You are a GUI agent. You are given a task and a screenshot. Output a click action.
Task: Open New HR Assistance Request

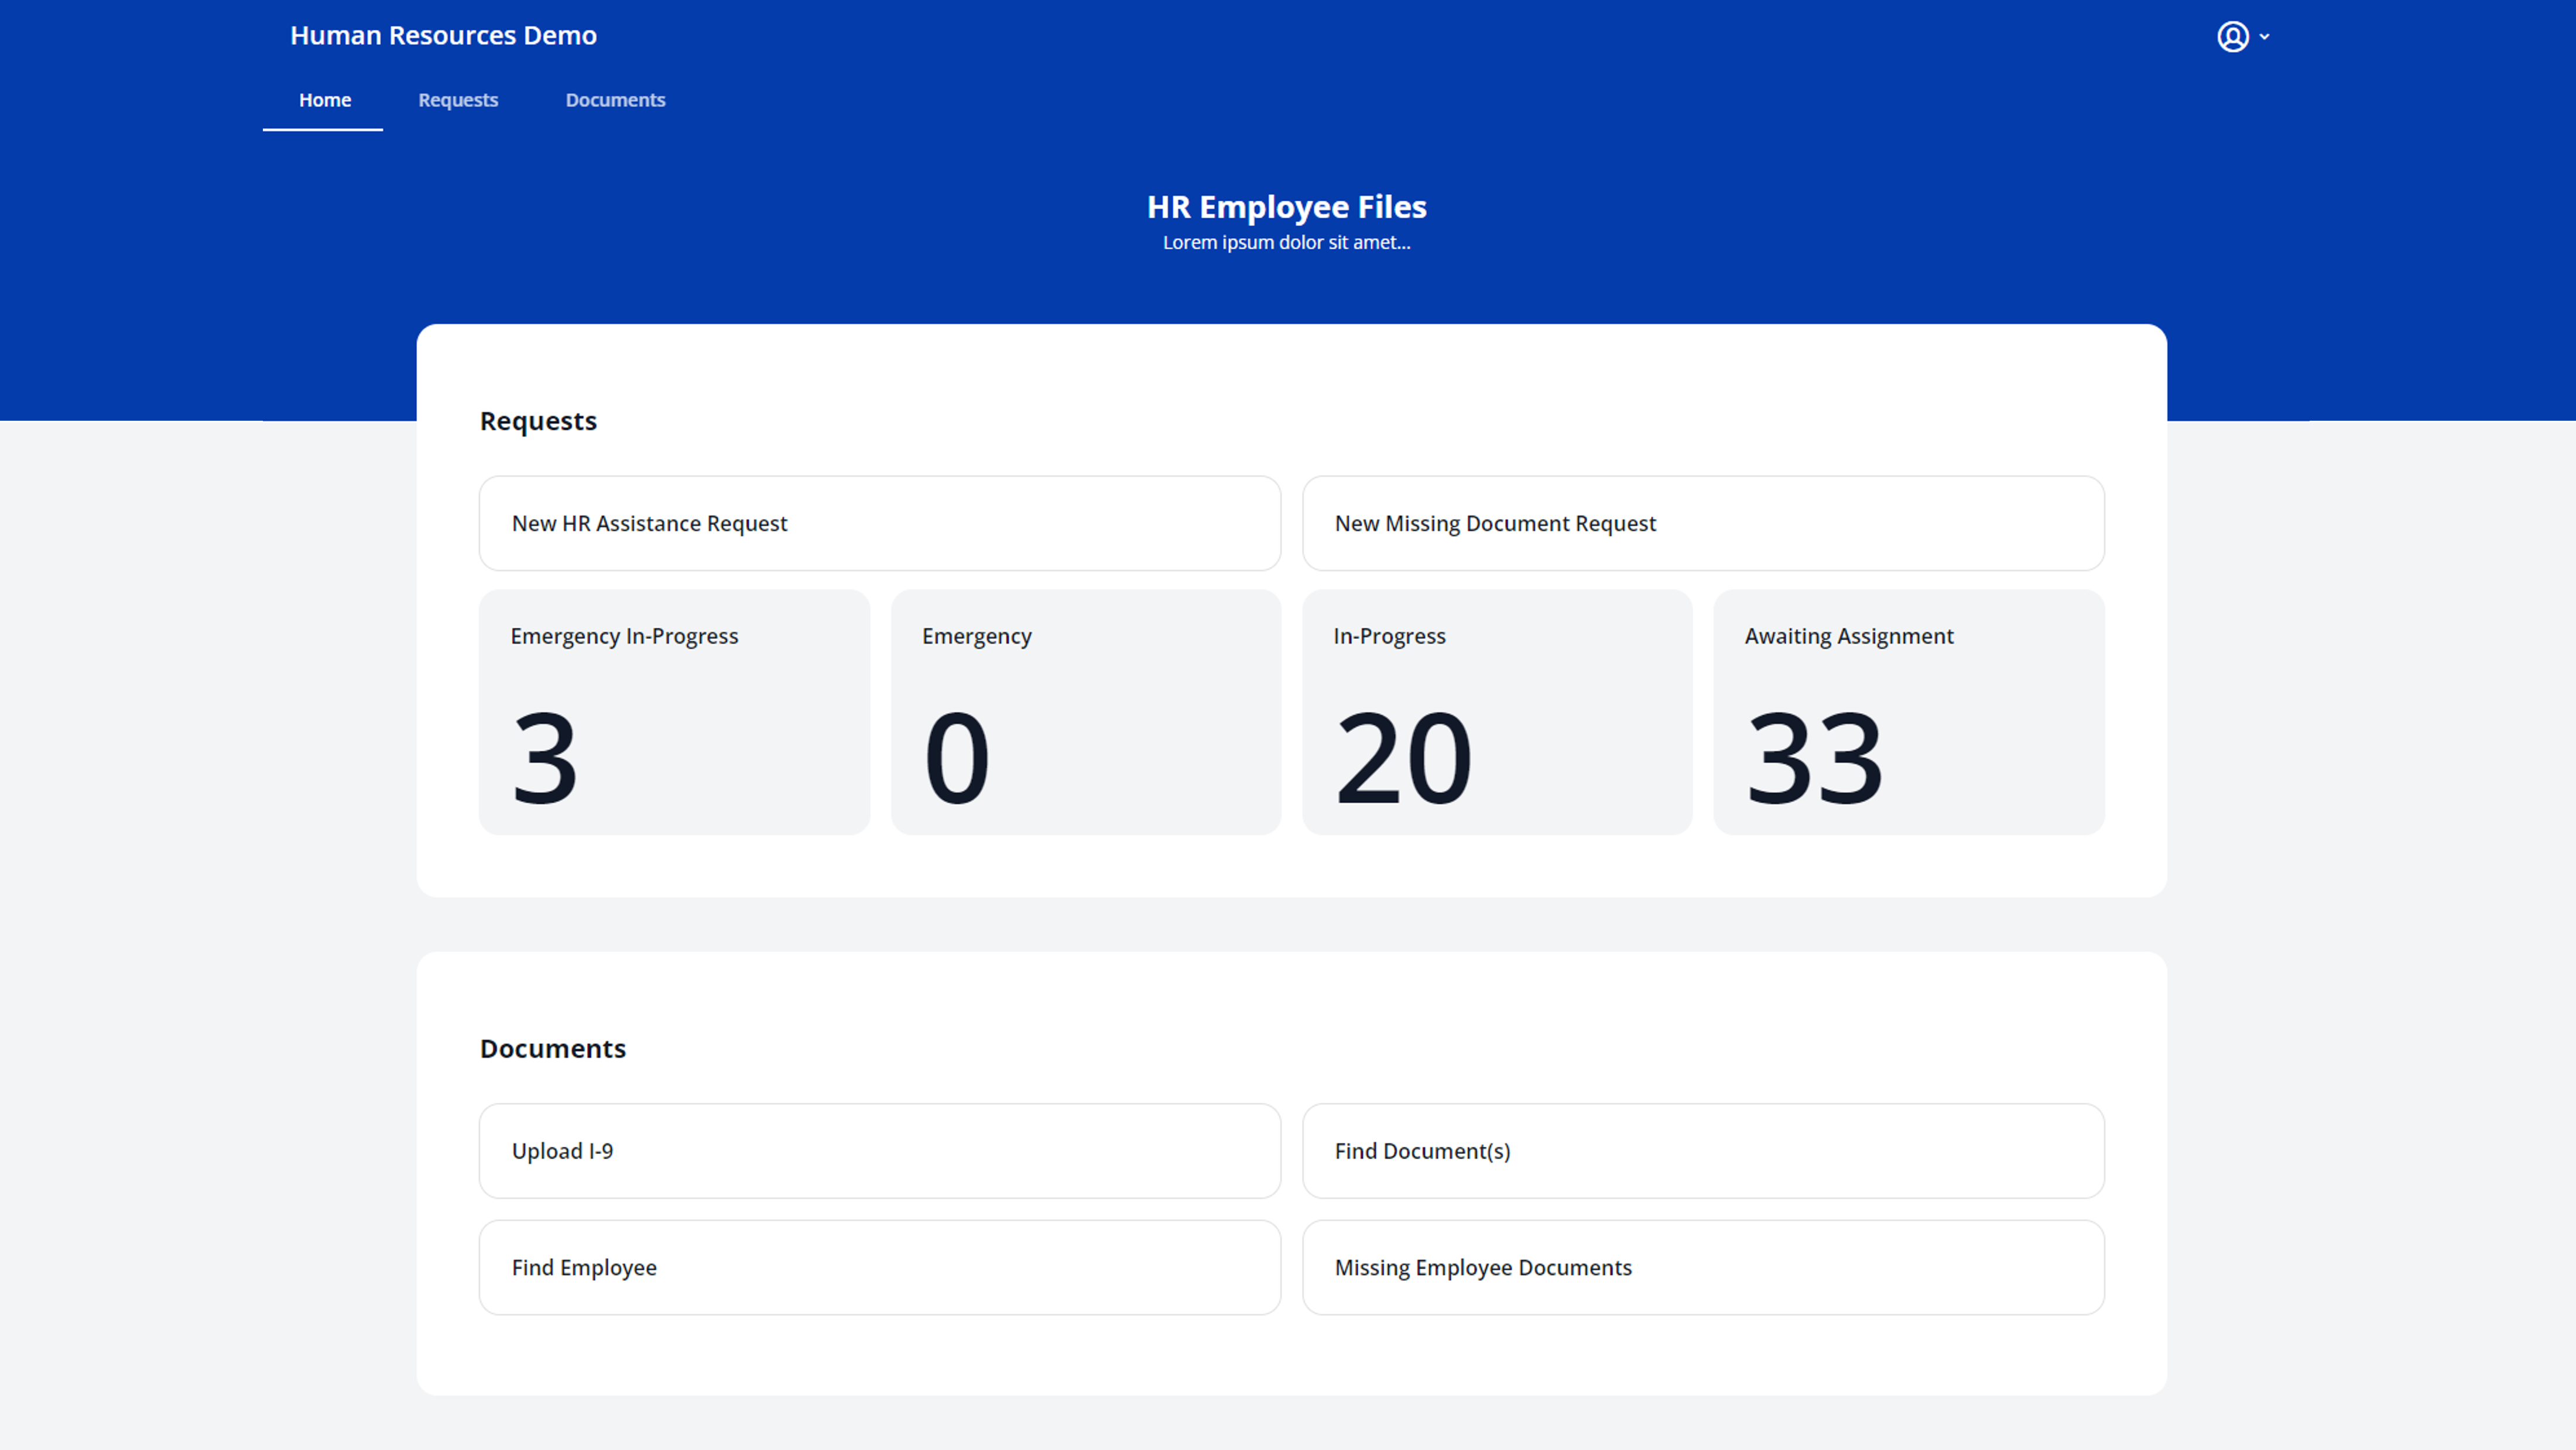879,521
